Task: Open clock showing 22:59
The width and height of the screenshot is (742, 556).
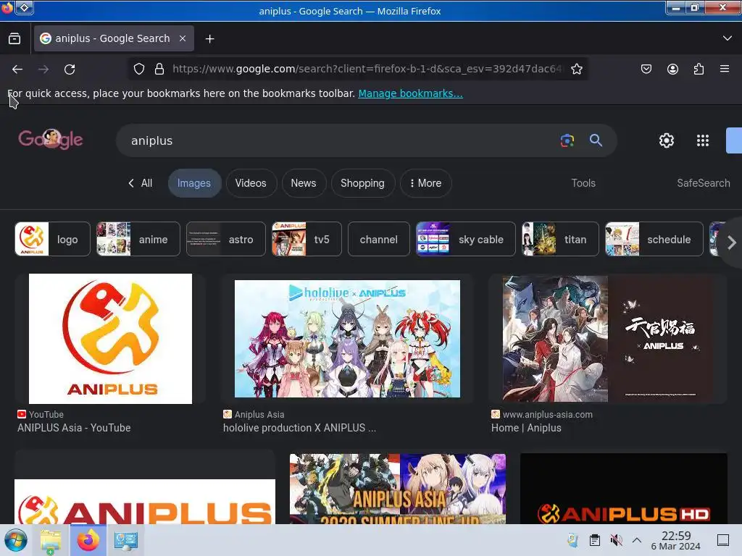Action: 676,540
